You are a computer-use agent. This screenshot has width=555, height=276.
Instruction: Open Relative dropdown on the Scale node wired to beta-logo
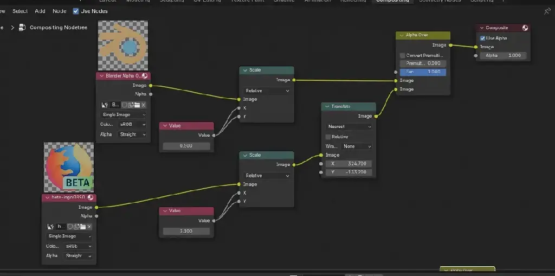click(267, 176)
